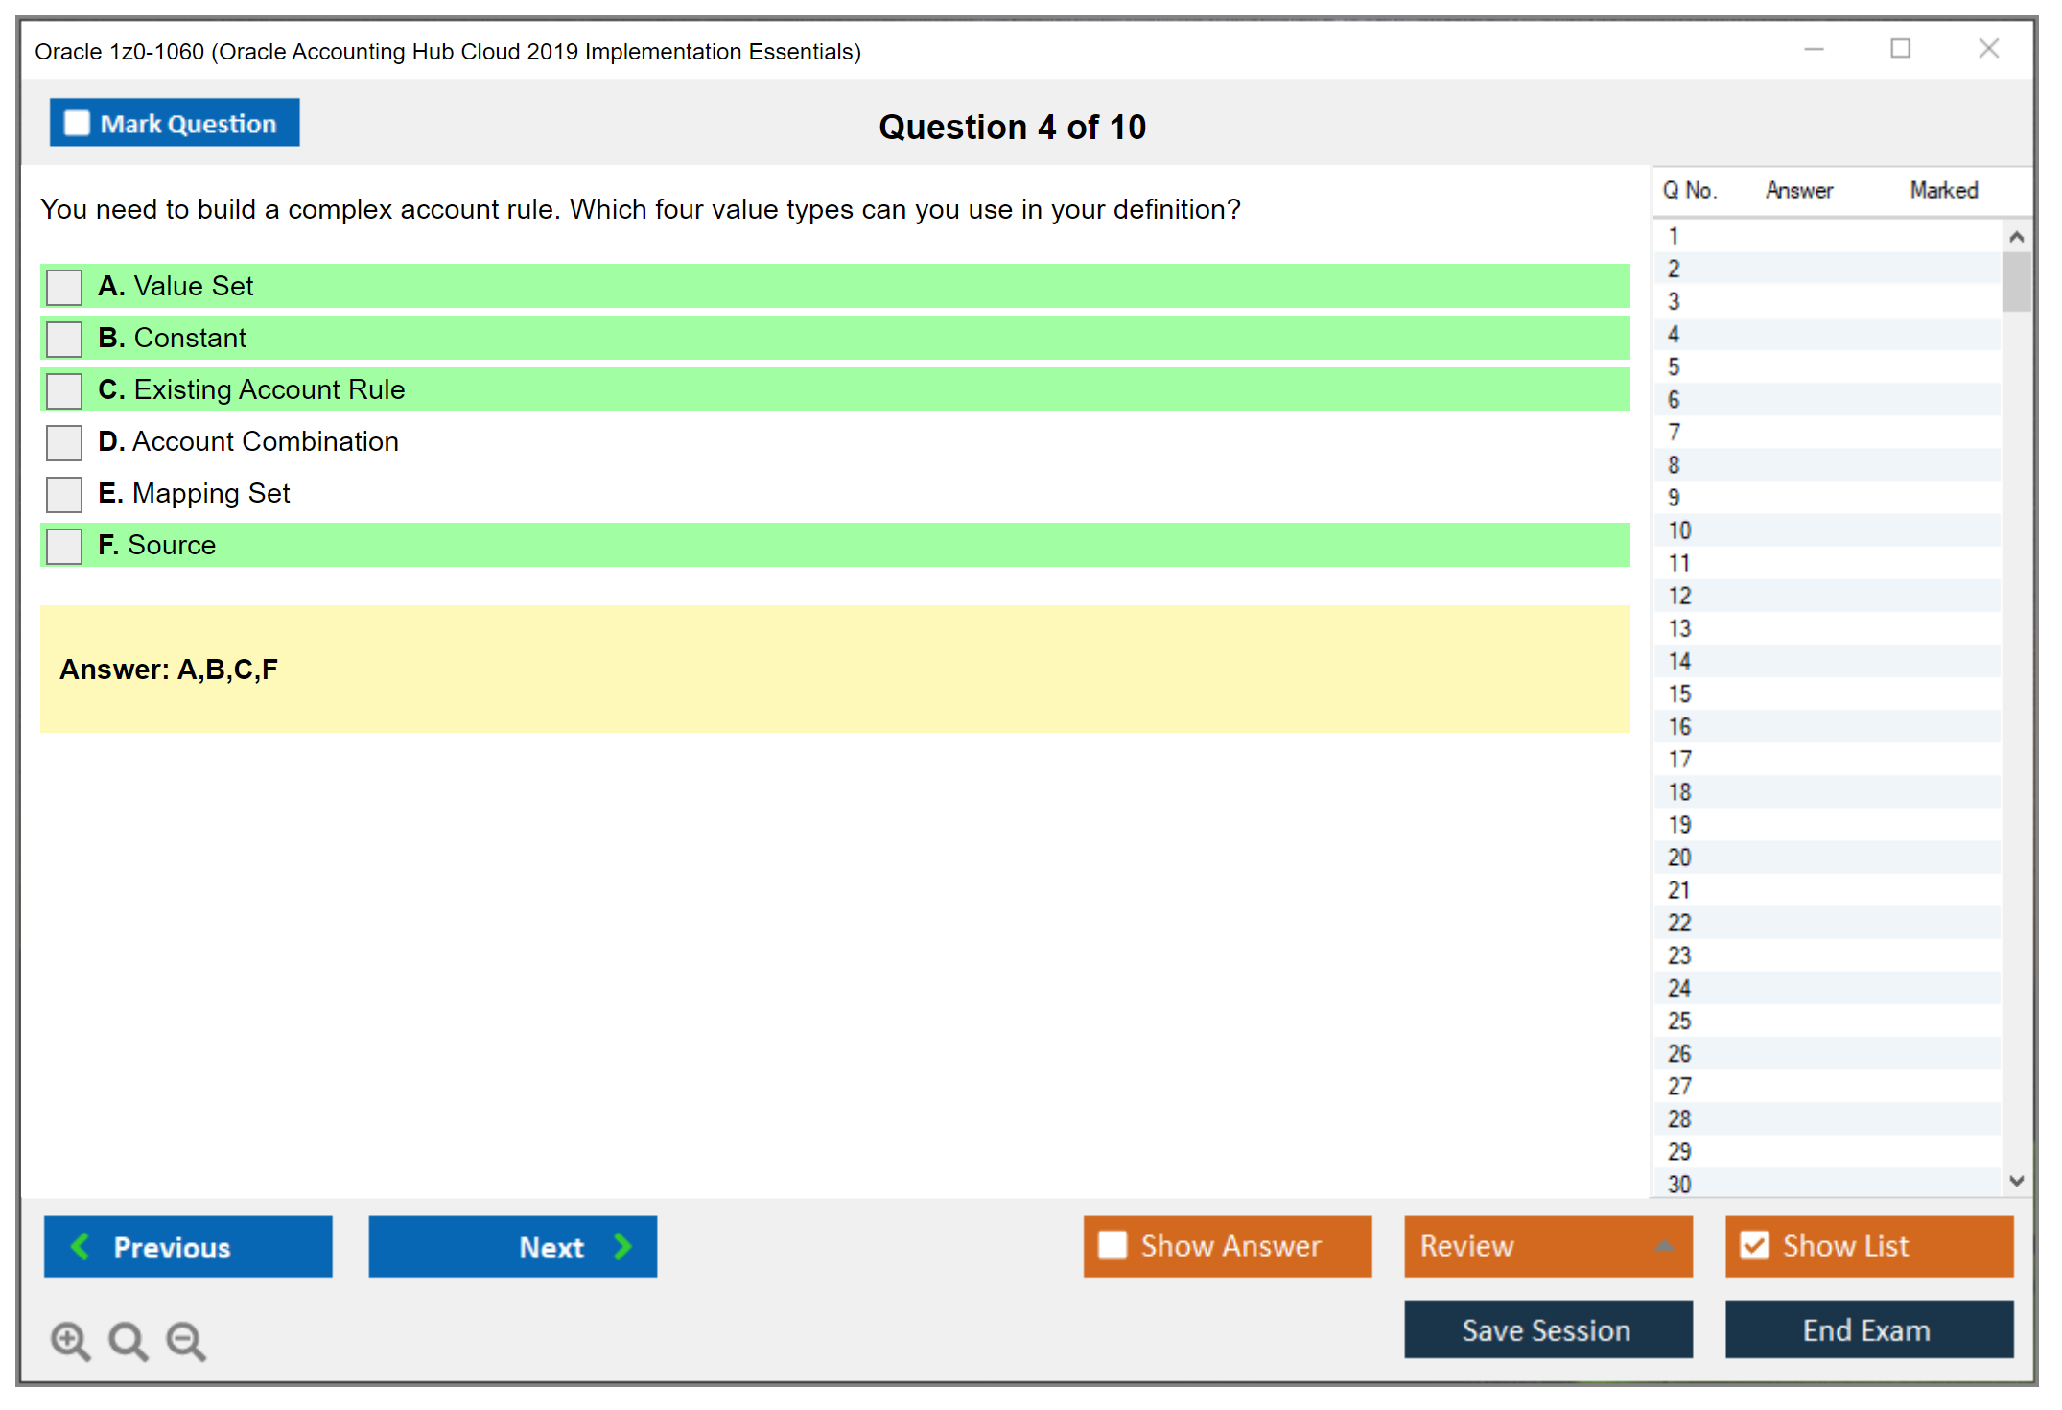The width and height of the screenshot is (2062, 1410).
Task: Click the checkmark icon inside Show List
Action: pyautogui.click(x=1755, y=1245)
